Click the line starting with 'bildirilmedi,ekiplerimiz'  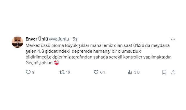(98, 57)
